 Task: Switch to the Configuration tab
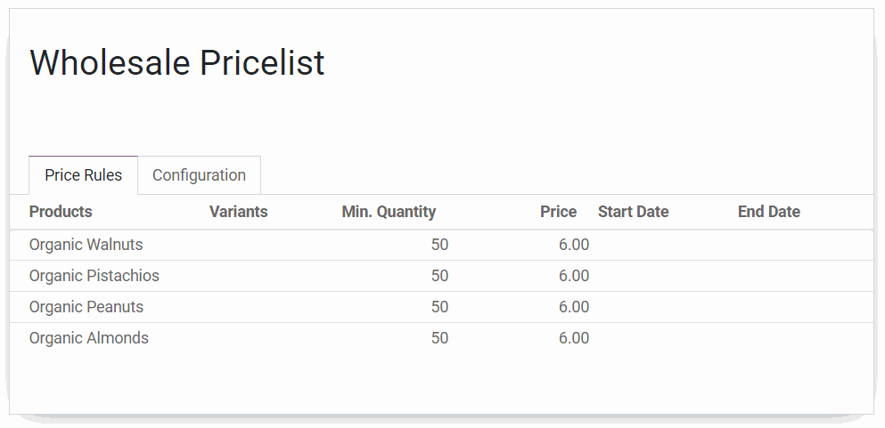[200, 175]
